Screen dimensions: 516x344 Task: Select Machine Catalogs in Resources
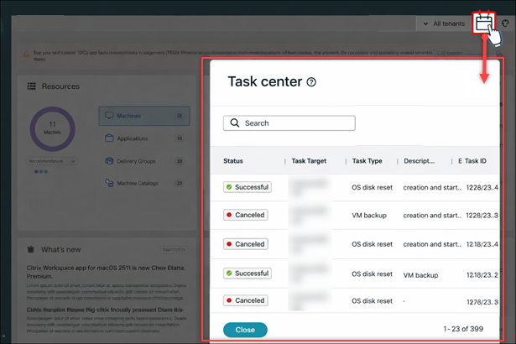pyautogui.click(x=144, y=183)
